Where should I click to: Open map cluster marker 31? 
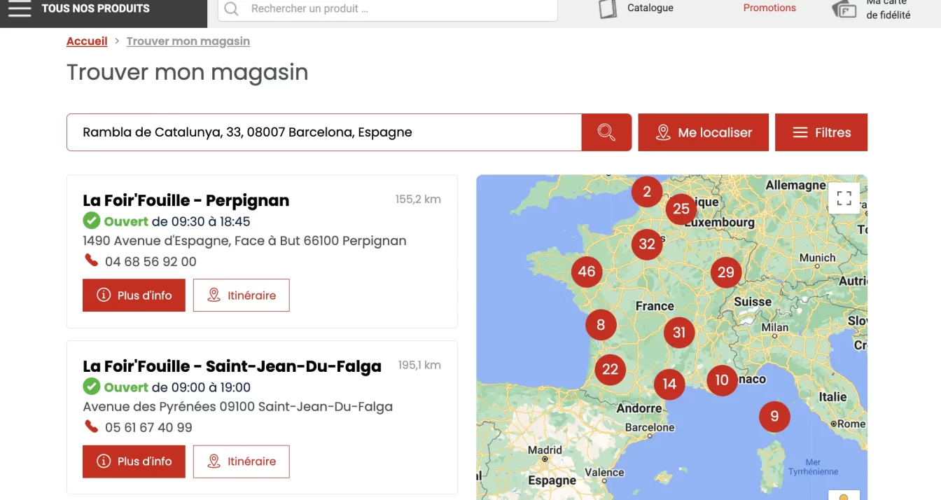[679, 333]
